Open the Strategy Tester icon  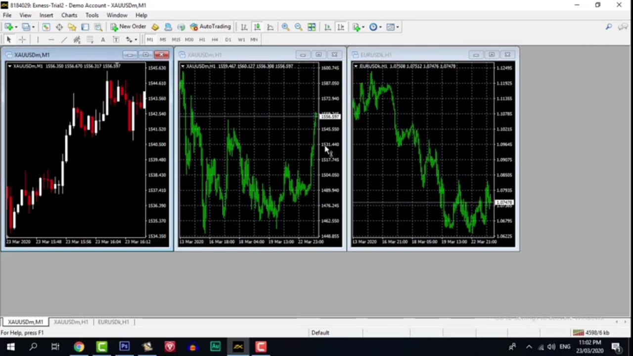[98, 27]
